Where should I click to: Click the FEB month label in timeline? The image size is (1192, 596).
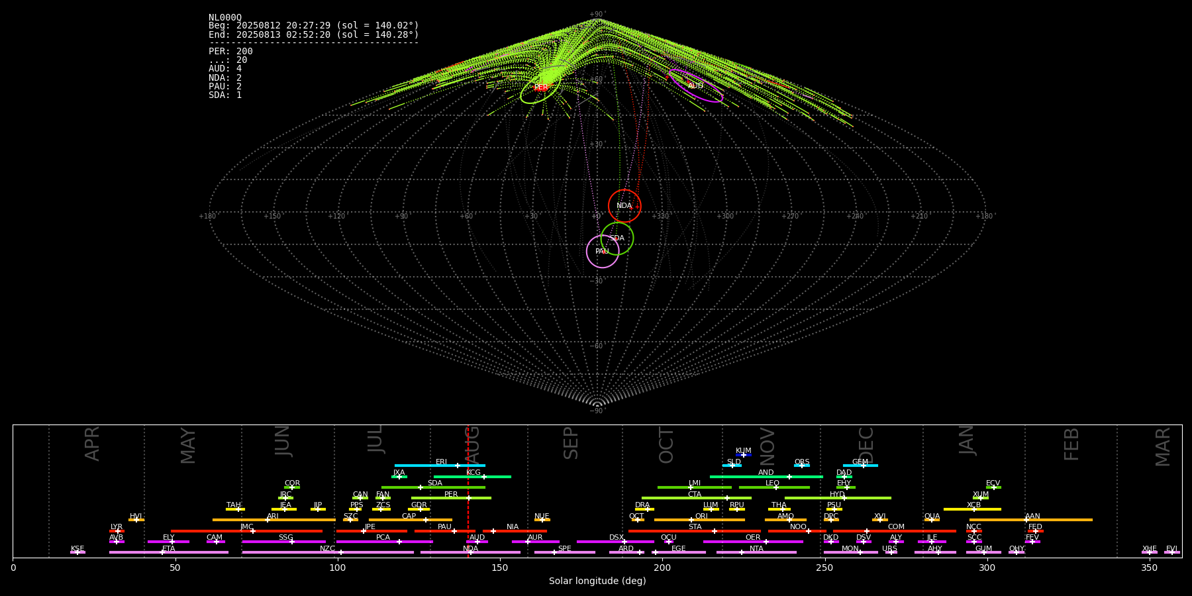[x=1071, y=444]
